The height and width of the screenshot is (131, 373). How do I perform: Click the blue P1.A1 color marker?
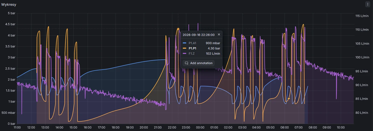click(x=185, y=43)
